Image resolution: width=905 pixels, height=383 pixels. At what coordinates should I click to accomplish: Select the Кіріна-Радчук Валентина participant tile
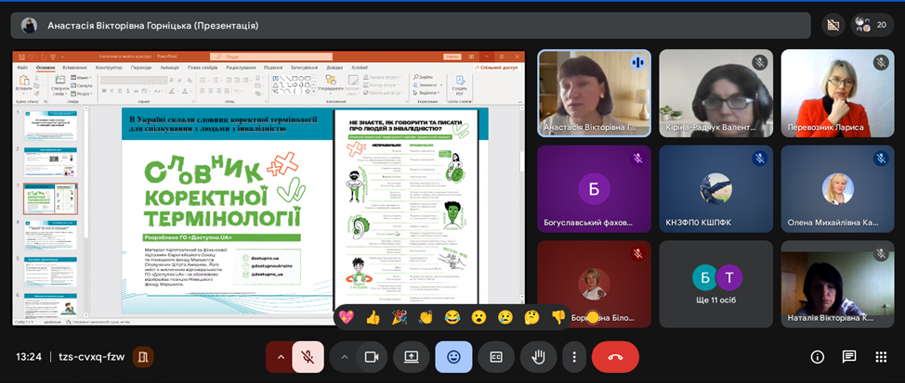pyautogui.click(x=715, y=93)
